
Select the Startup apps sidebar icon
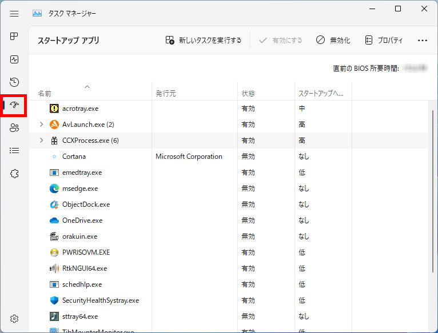tap(14, 105)
